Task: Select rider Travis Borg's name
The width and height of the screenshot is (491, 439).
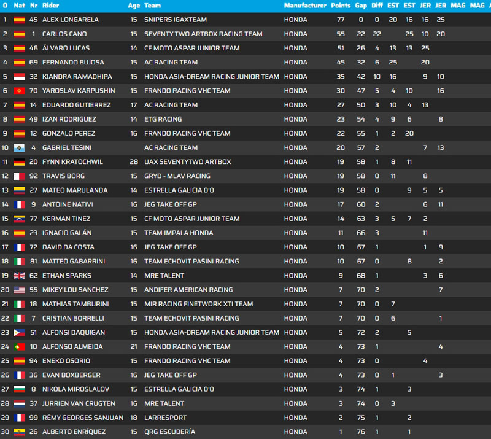Action: [64, 176]
